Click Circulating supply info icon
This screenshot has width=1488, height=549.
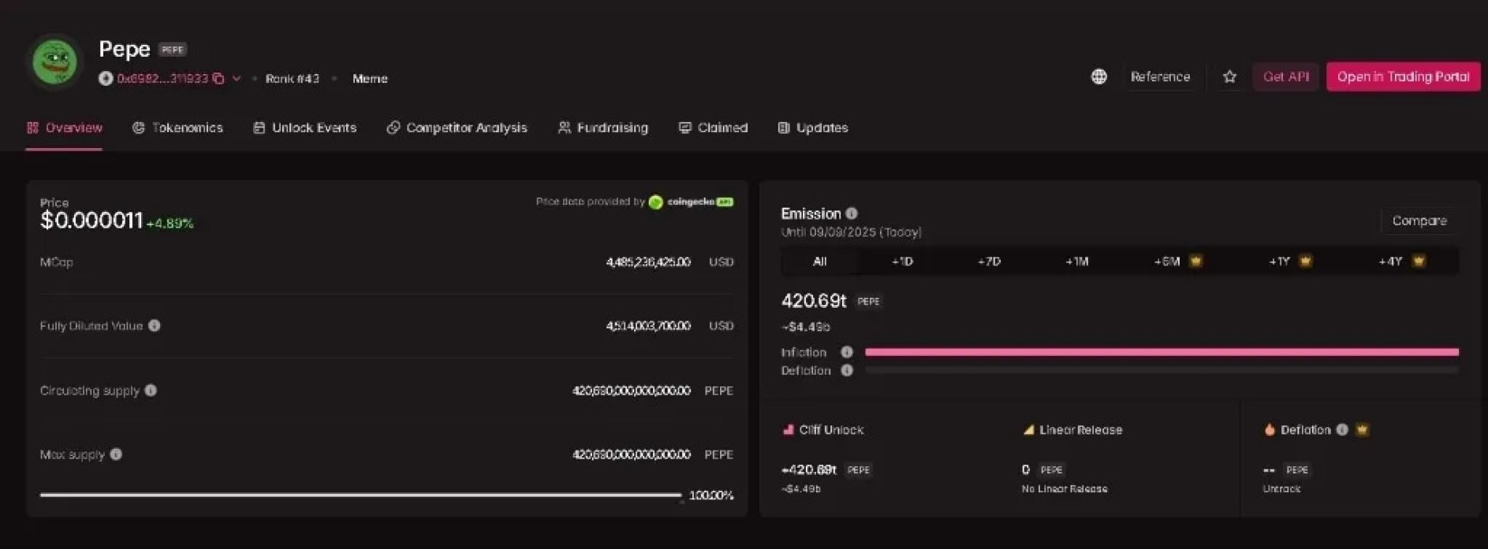coord(151,390)
